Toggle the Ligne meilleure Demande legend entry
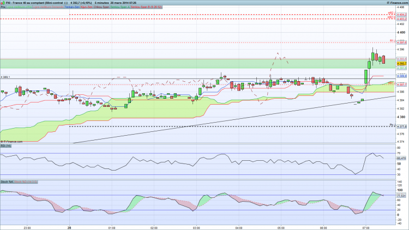This screenshot has width=409, height=230. click(48, 7)
